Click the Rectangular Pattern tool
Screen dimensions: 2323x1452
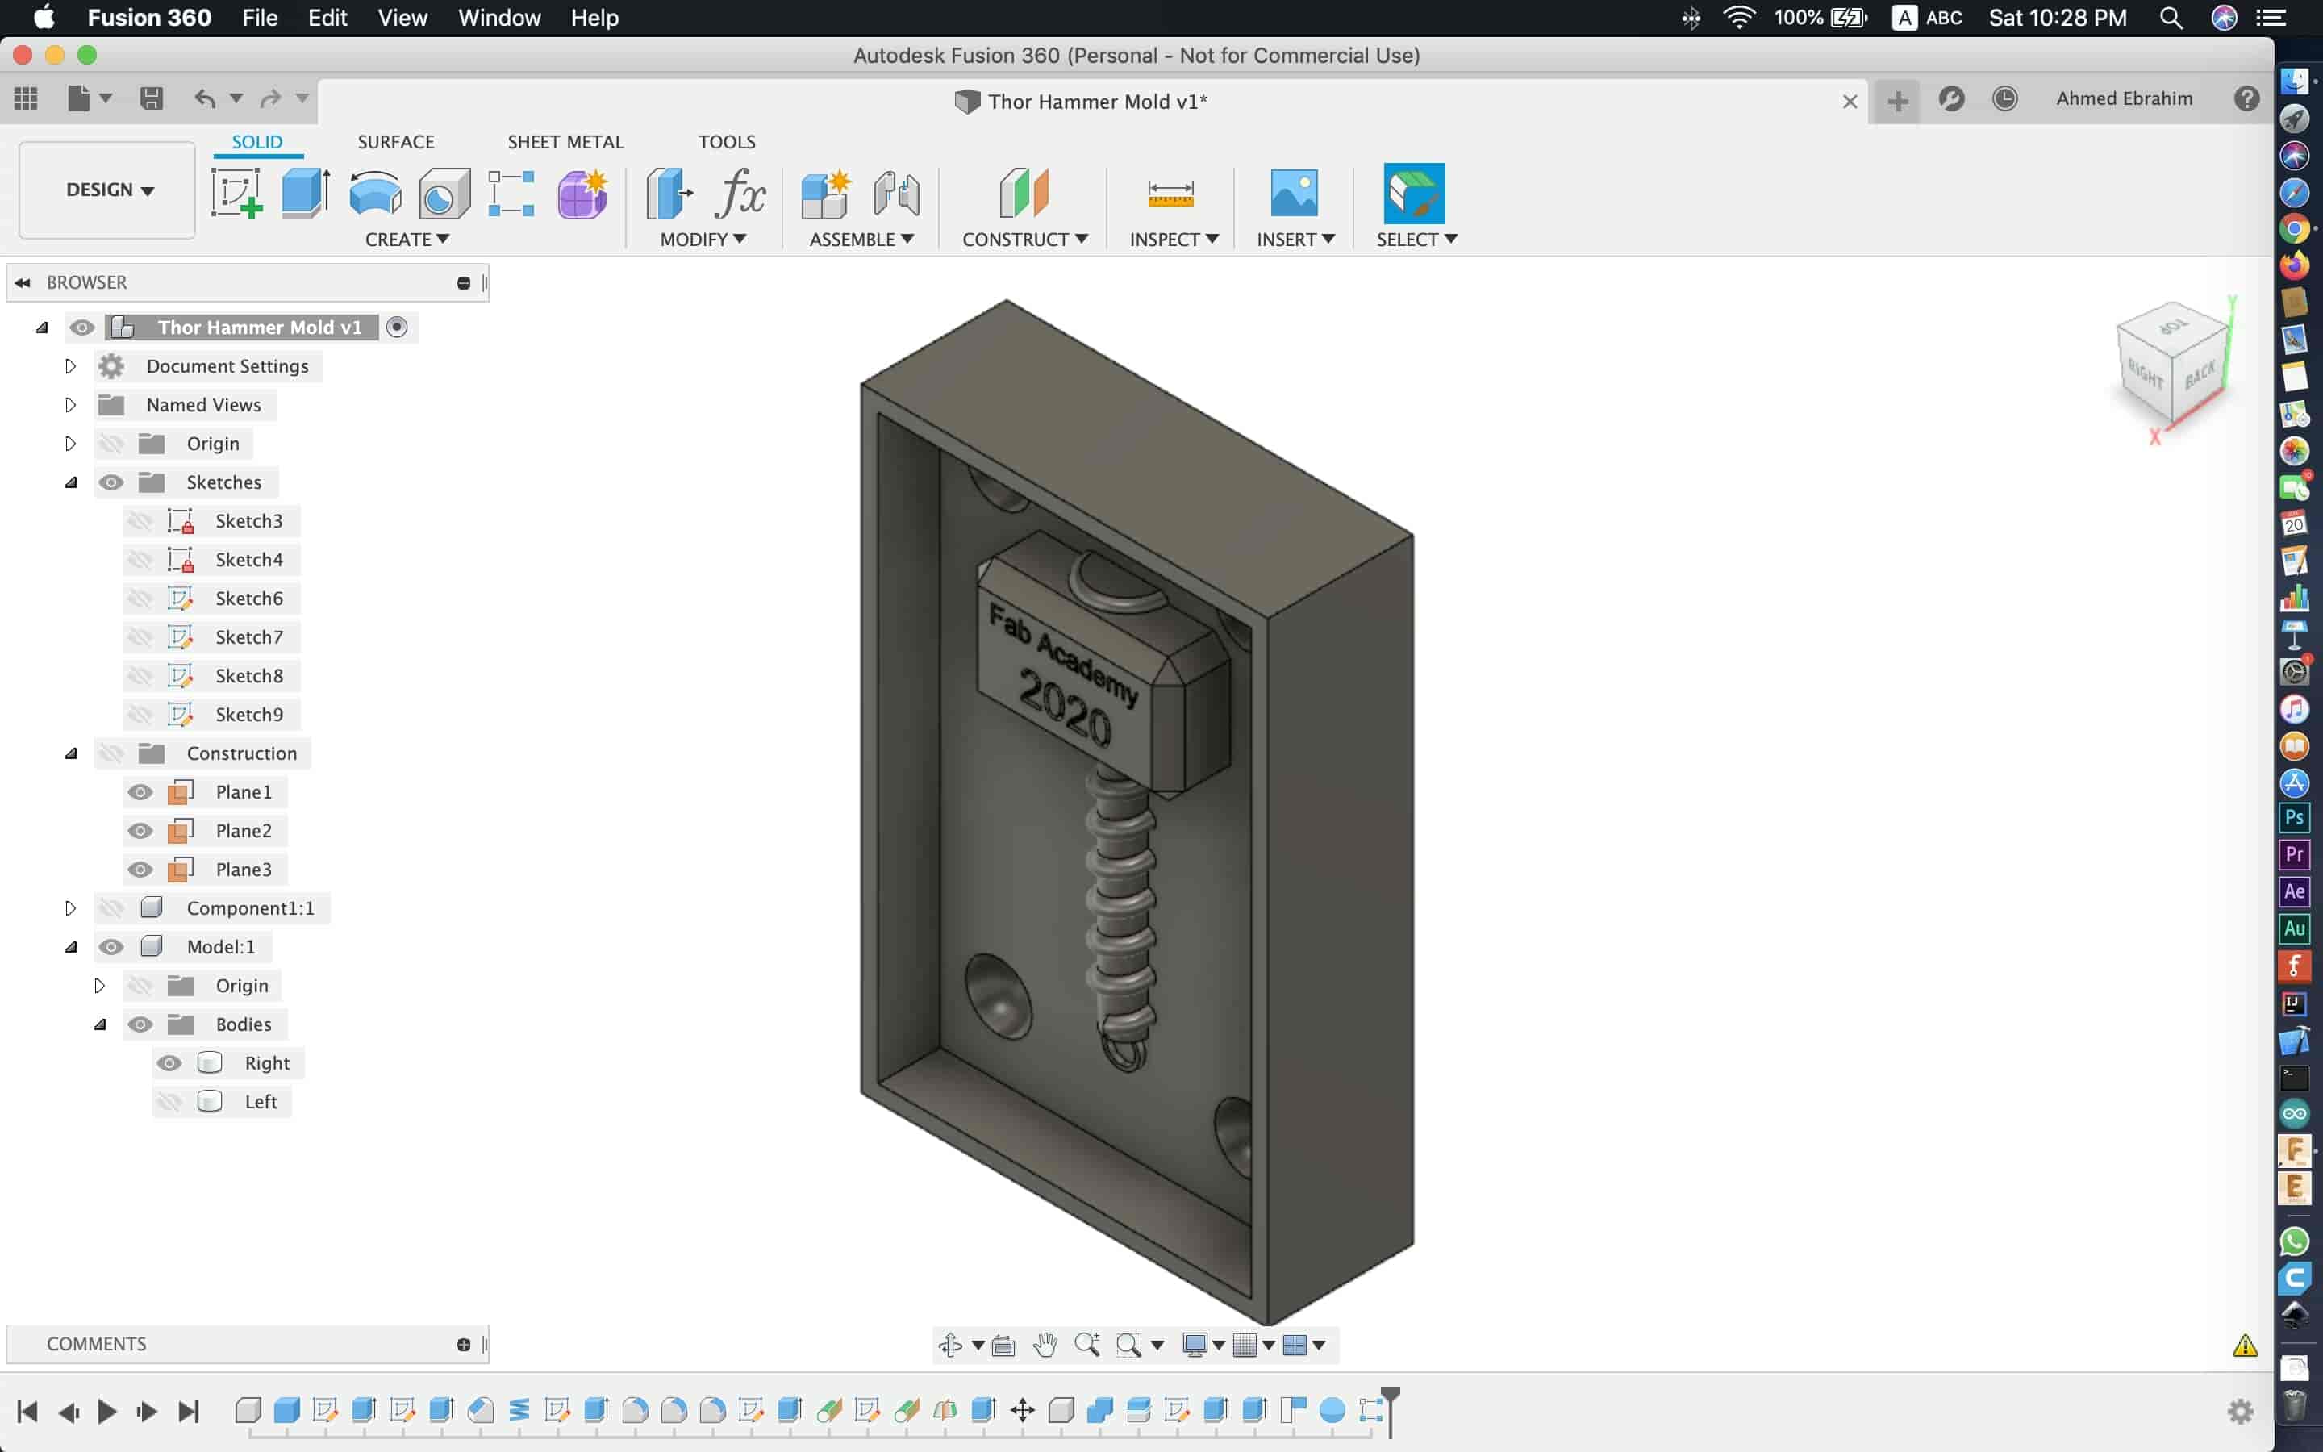(511, 193)
